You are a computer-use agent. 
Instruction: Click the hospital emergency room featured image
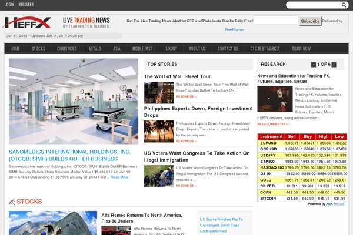click(x=74, y=101)
